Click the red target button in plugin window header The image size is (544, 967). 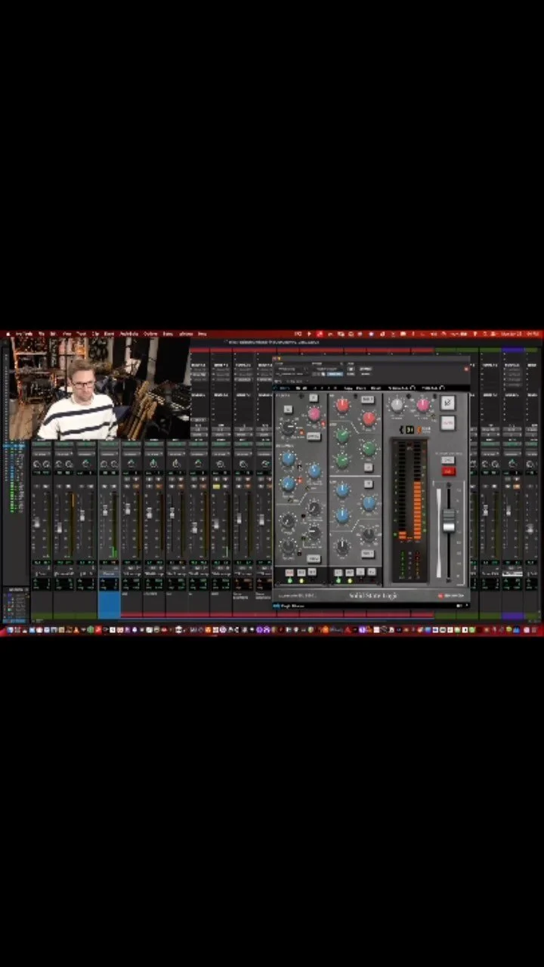(x=466, y=369)
